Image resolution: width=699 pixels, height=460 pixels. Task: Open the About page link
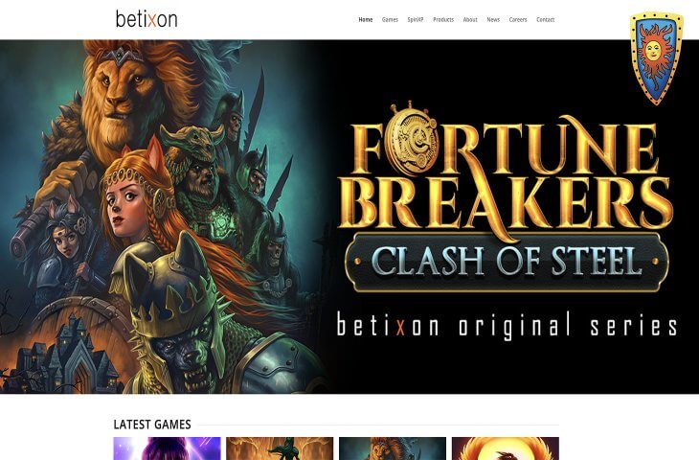tap(470, 19)
